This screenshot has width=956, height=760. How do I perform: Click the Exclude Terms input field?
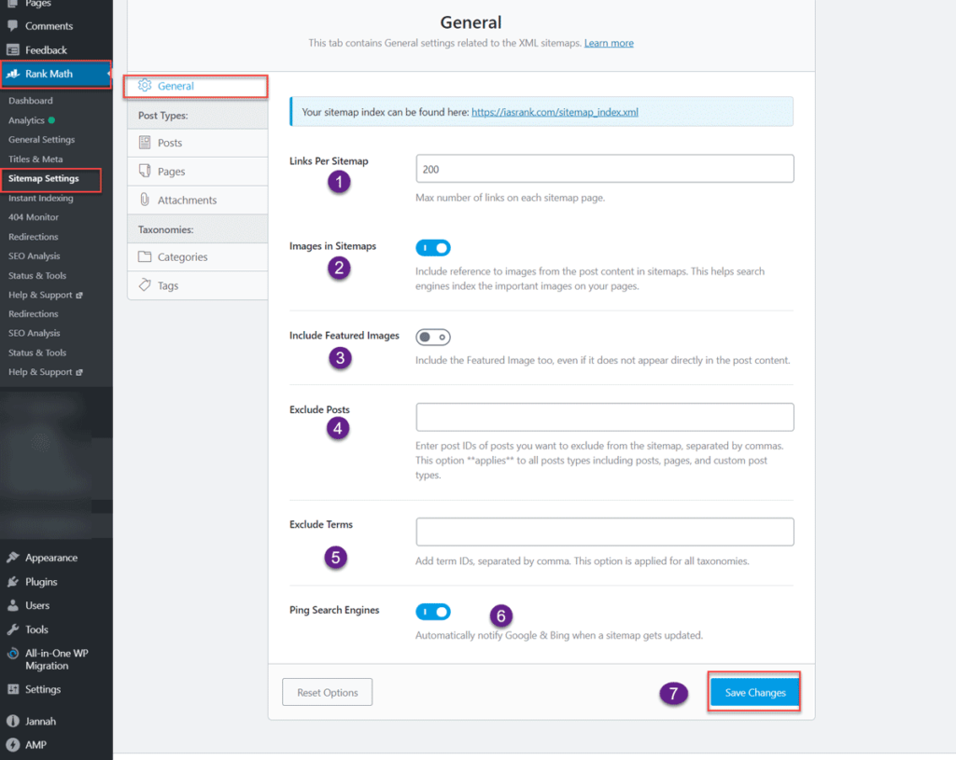pyautogui.click(x=605, y=532)
